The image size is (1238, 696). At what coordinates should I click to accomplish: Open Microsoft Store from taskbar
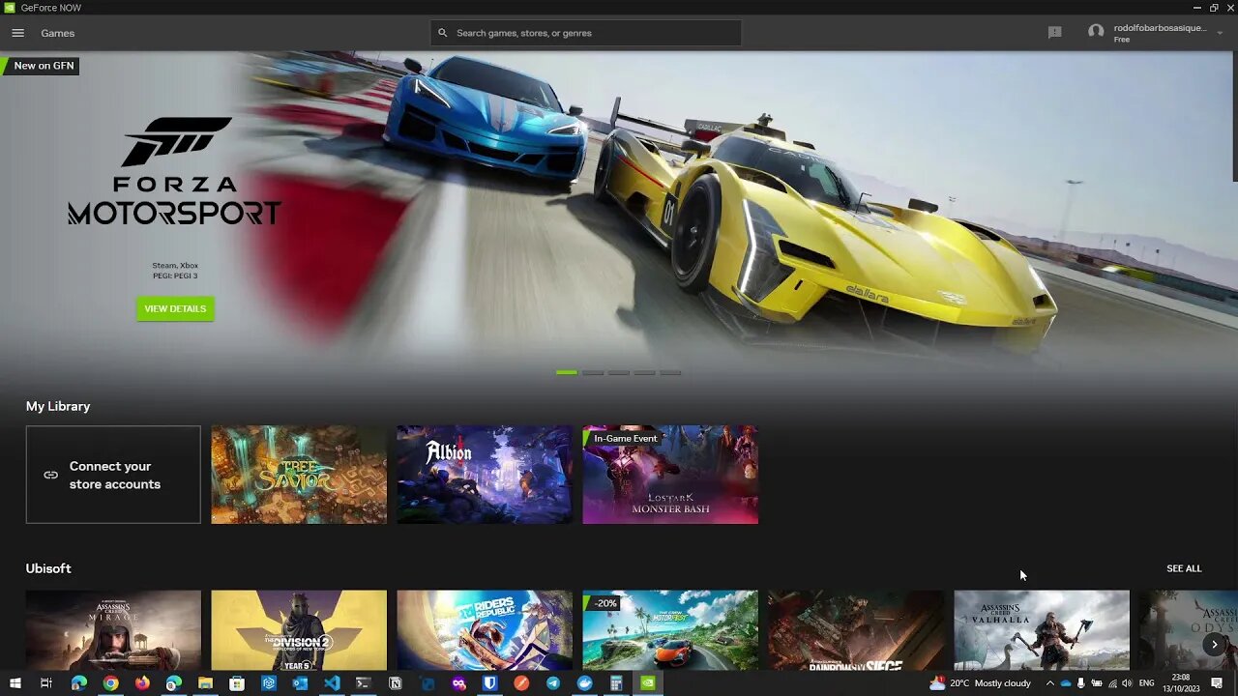pos(237,682)
